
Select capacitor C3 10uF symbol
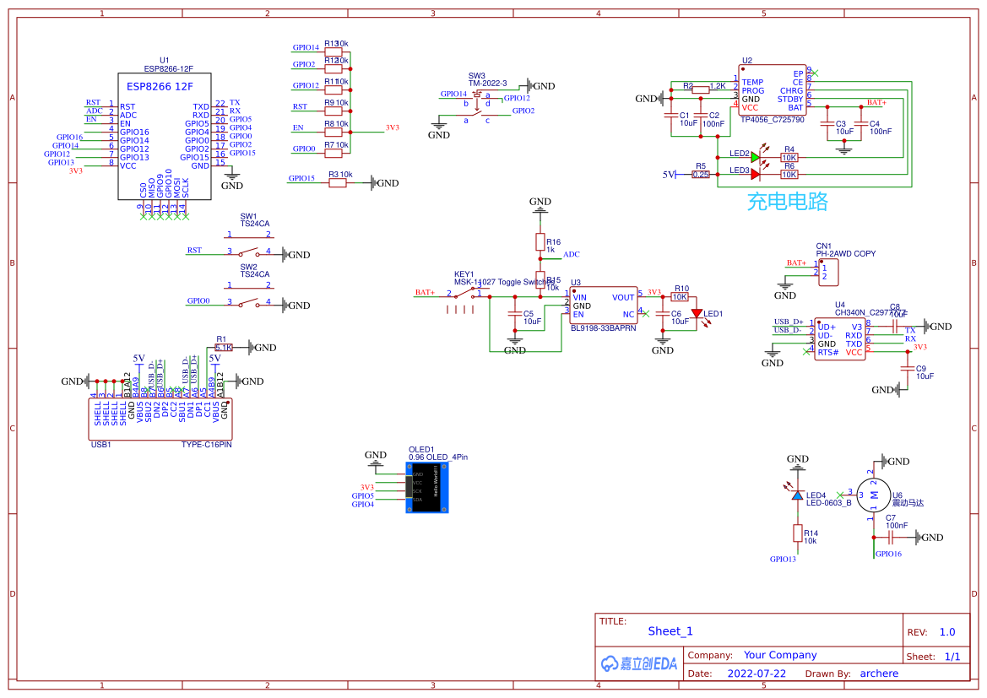click(x=827, y=124)
